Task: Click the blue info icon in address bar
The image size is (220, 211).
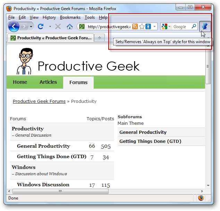Action: [x=148, y=26]
